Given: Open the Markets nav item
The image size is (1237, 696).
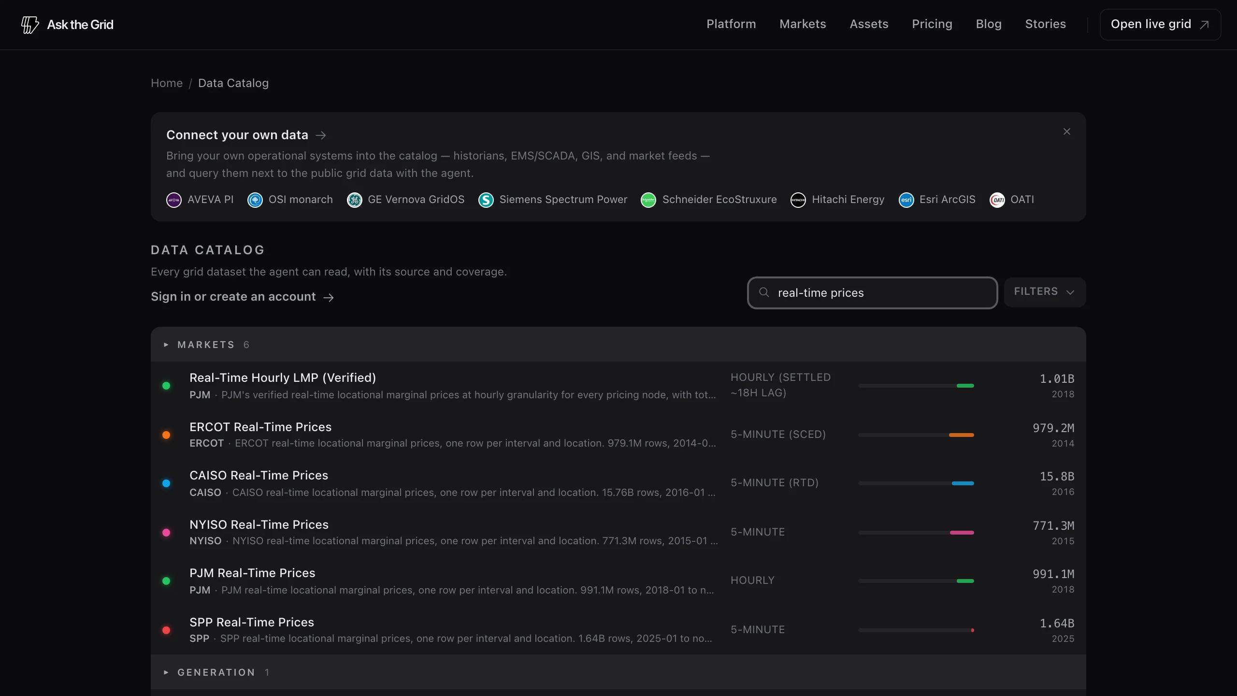Looking at the screenshot, I should (803, 24).
